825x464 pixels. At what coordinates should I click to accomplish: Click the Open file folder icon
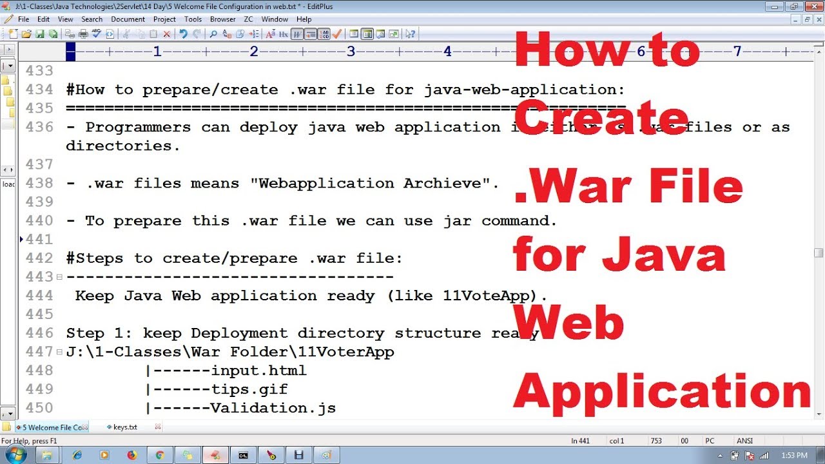pos(26,34)
